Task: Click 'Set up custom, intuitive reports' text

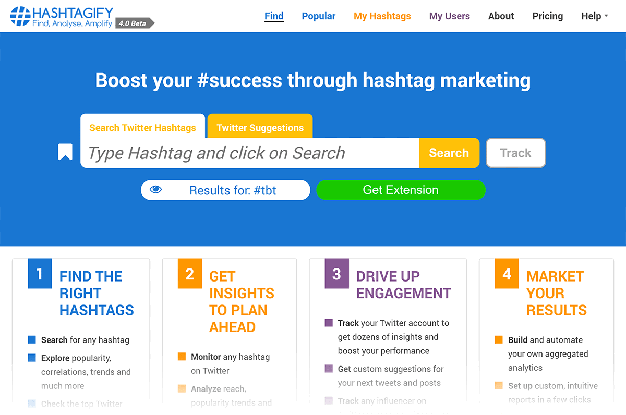Action: [x=553, y=393]
